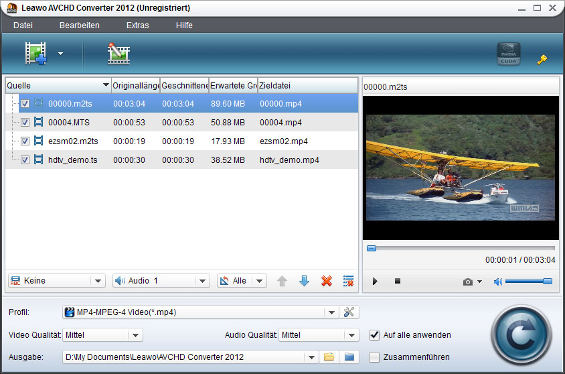Open profile settings wrench icon
The height and width of the screenshot is (374, 565).
pyautogui.click(x=349, y=312)
